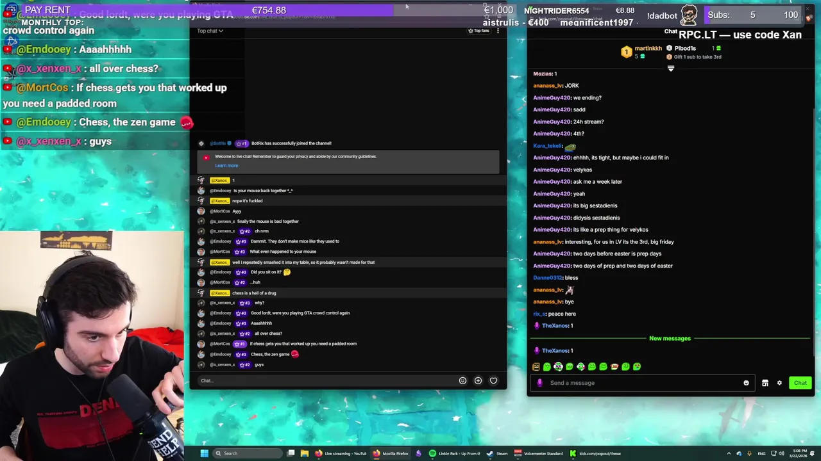Click the 'peace here' message in Kick chat
The width and height of the screenshot is (821, 461).
coord(562,314)
